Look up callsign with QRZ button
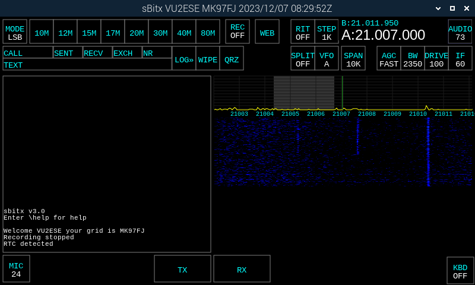 [x=232, y=58]
